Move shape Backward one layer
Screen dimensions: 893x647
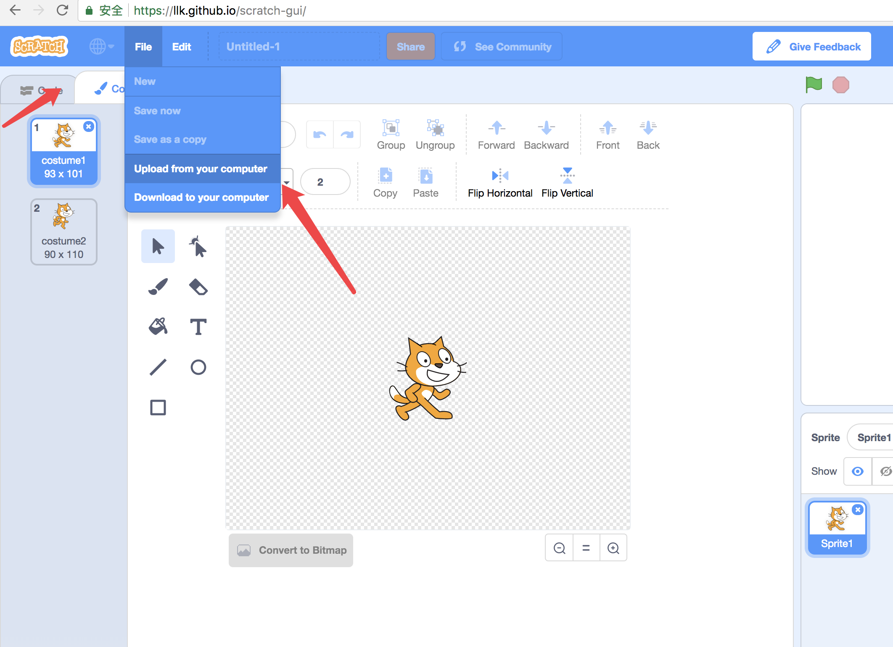coord(546,135)
